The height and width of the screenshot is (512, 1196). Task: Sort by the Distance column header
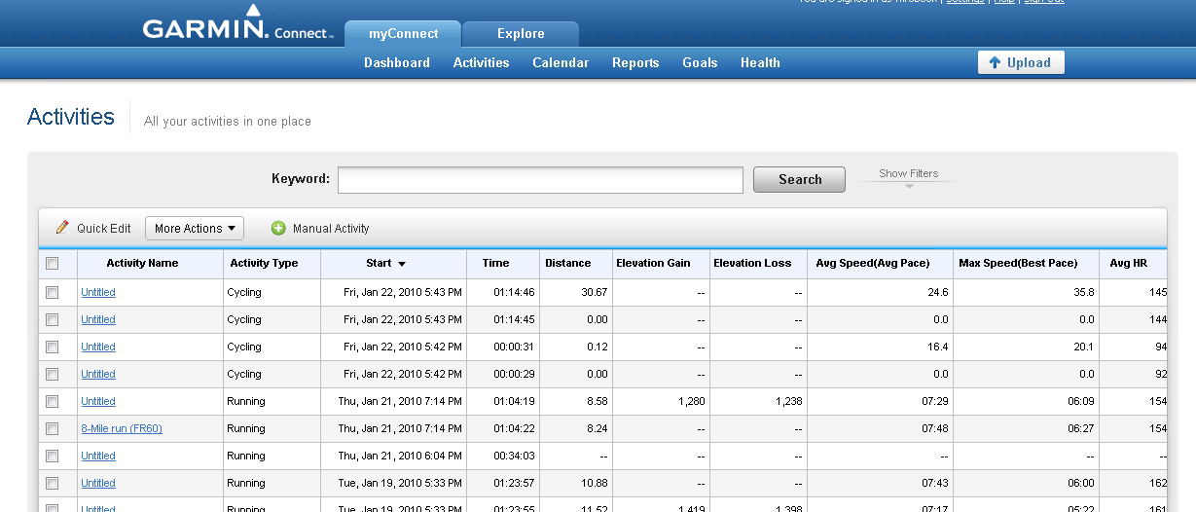point(568,263)
